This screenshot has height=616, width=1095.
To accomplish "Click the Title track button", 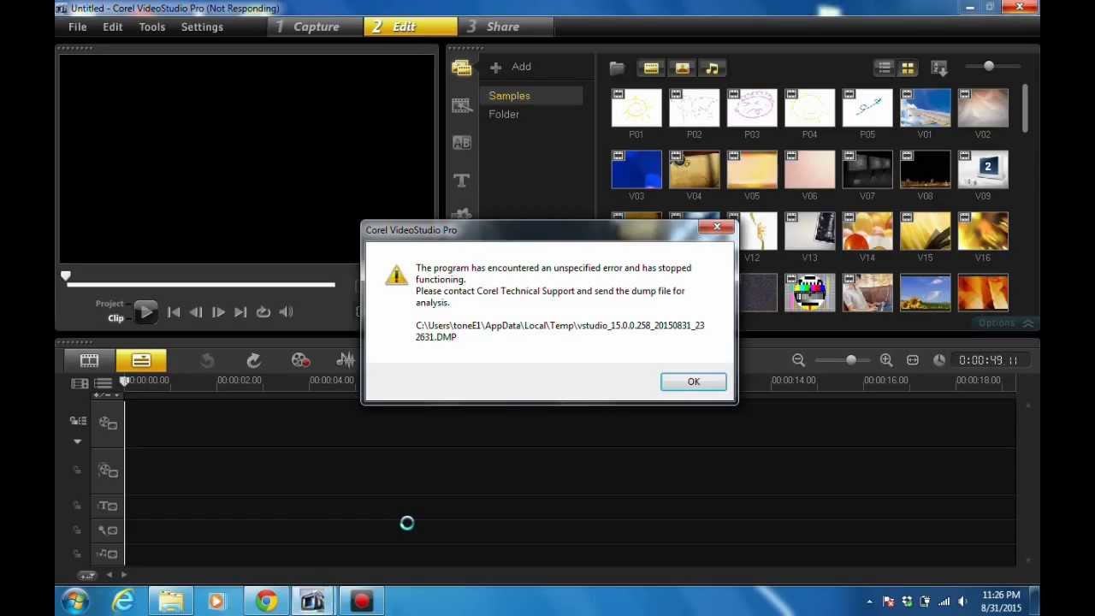I will [108, 506].
